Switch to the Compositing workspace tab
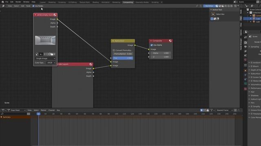 coord(128,2)
